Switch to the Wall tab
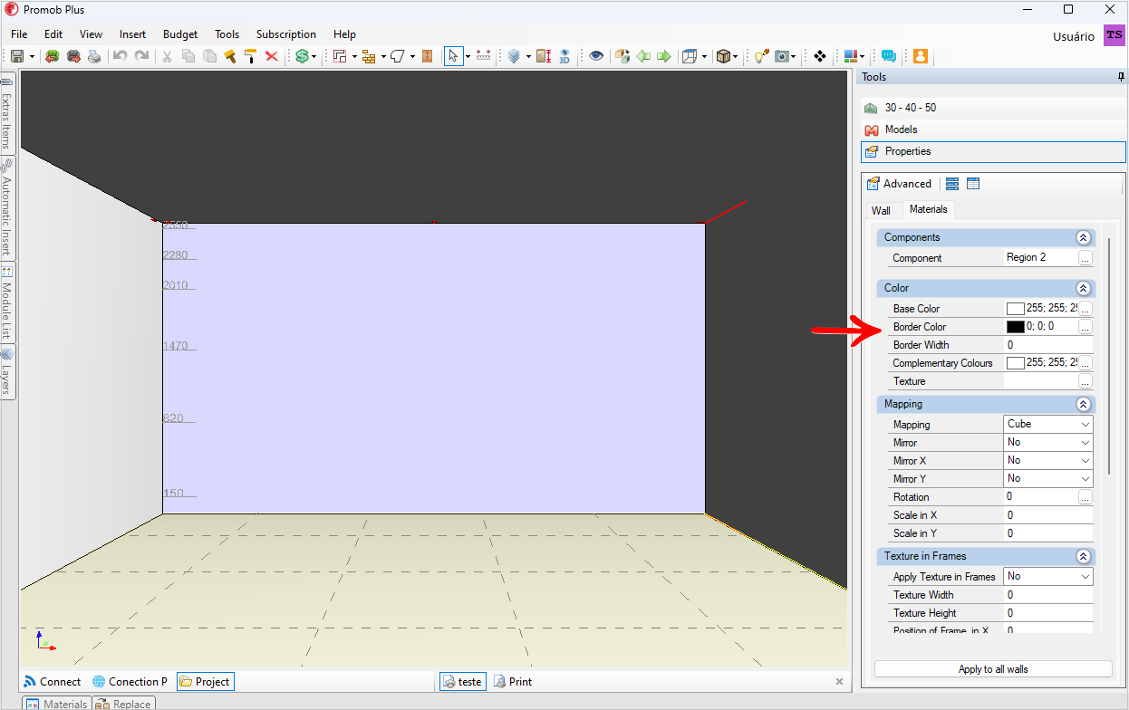This screenshot has width=1129, height=710. click(881, 210)
